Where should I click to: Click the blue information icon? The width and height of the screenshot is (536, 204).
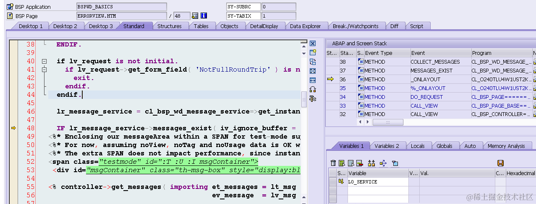[204, 16]
